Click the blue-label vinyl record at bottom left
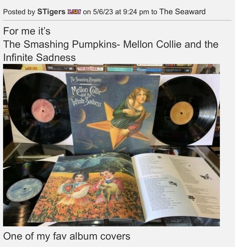235x247 pixels. click(25, 189)
